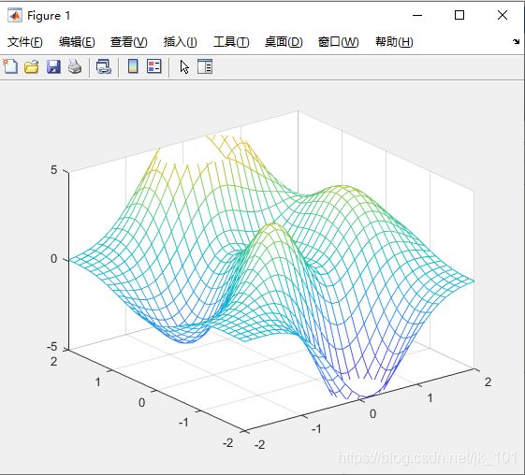Click the New Figure icon
Viewport: 525px width, 475px height.
[x=10, y=66]
